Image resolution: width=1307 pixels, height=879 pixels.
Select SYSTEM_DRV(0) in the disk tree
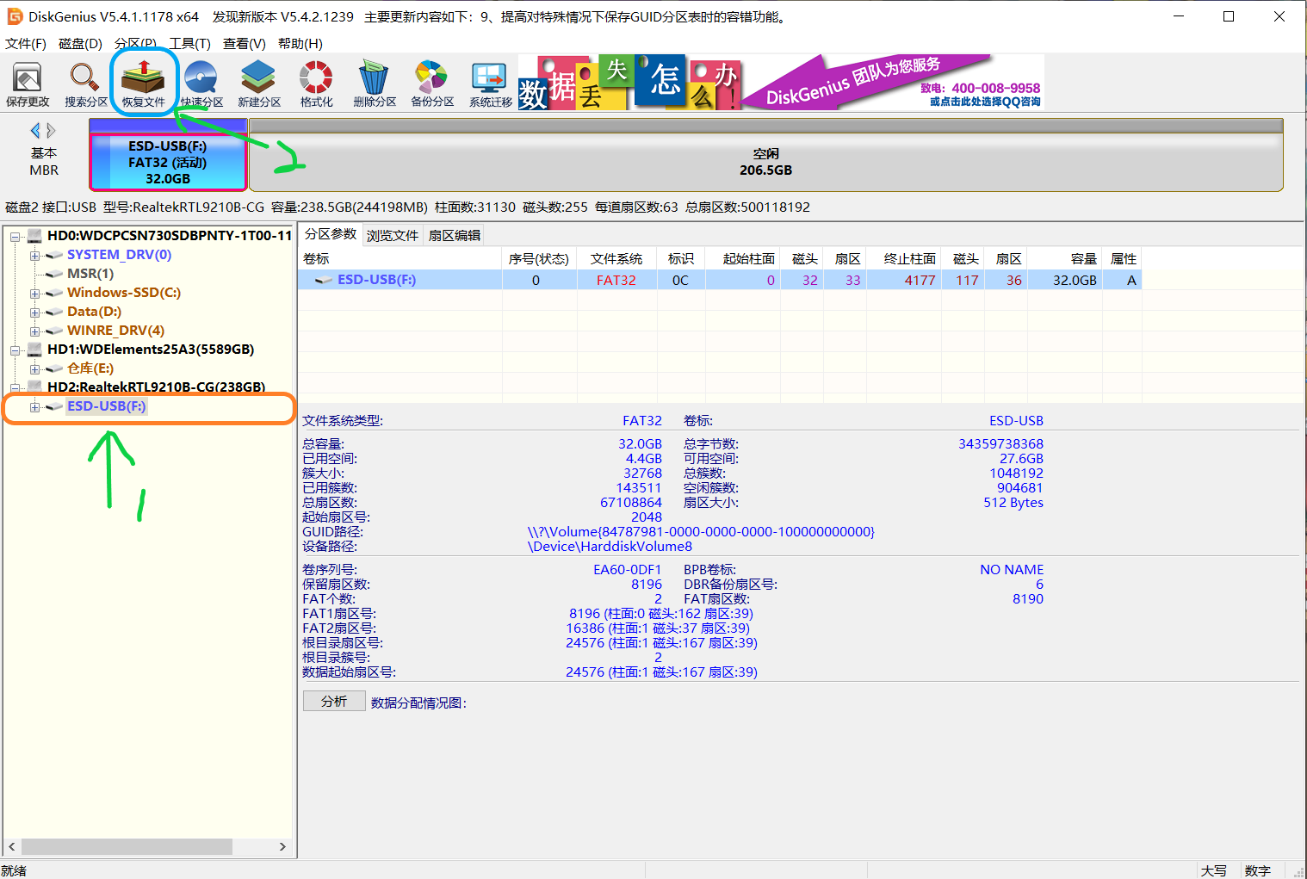click(119, 254)
